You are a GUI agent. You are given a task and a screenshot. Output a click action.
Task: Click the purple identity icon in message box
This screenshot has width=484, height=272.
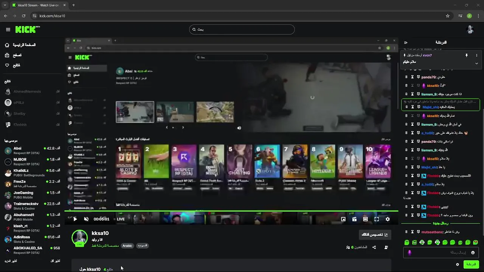pos(410,252)
